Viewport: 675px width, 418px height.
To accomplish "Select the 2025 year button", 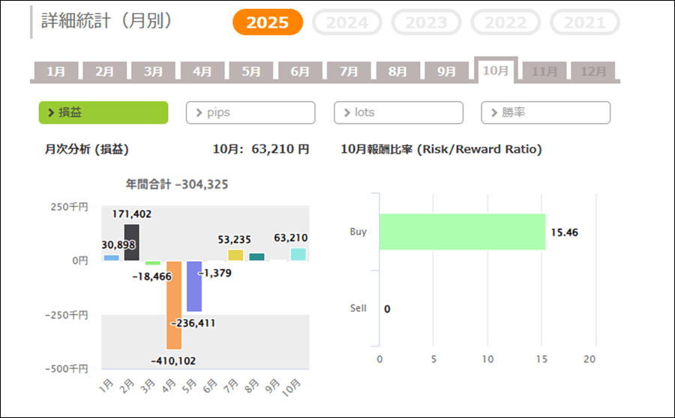I will 267,22.
